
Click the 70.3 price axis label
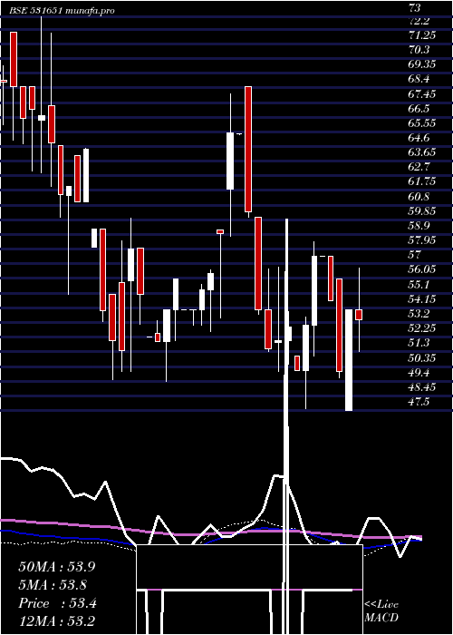point(419,50)
